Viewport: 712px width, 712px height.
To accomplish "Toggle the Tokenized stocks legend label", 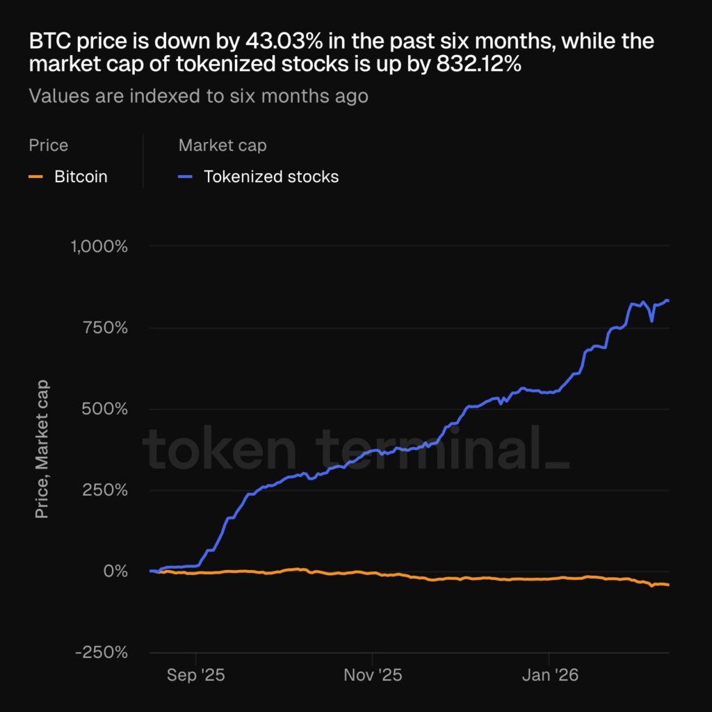I will click(270, 177).
